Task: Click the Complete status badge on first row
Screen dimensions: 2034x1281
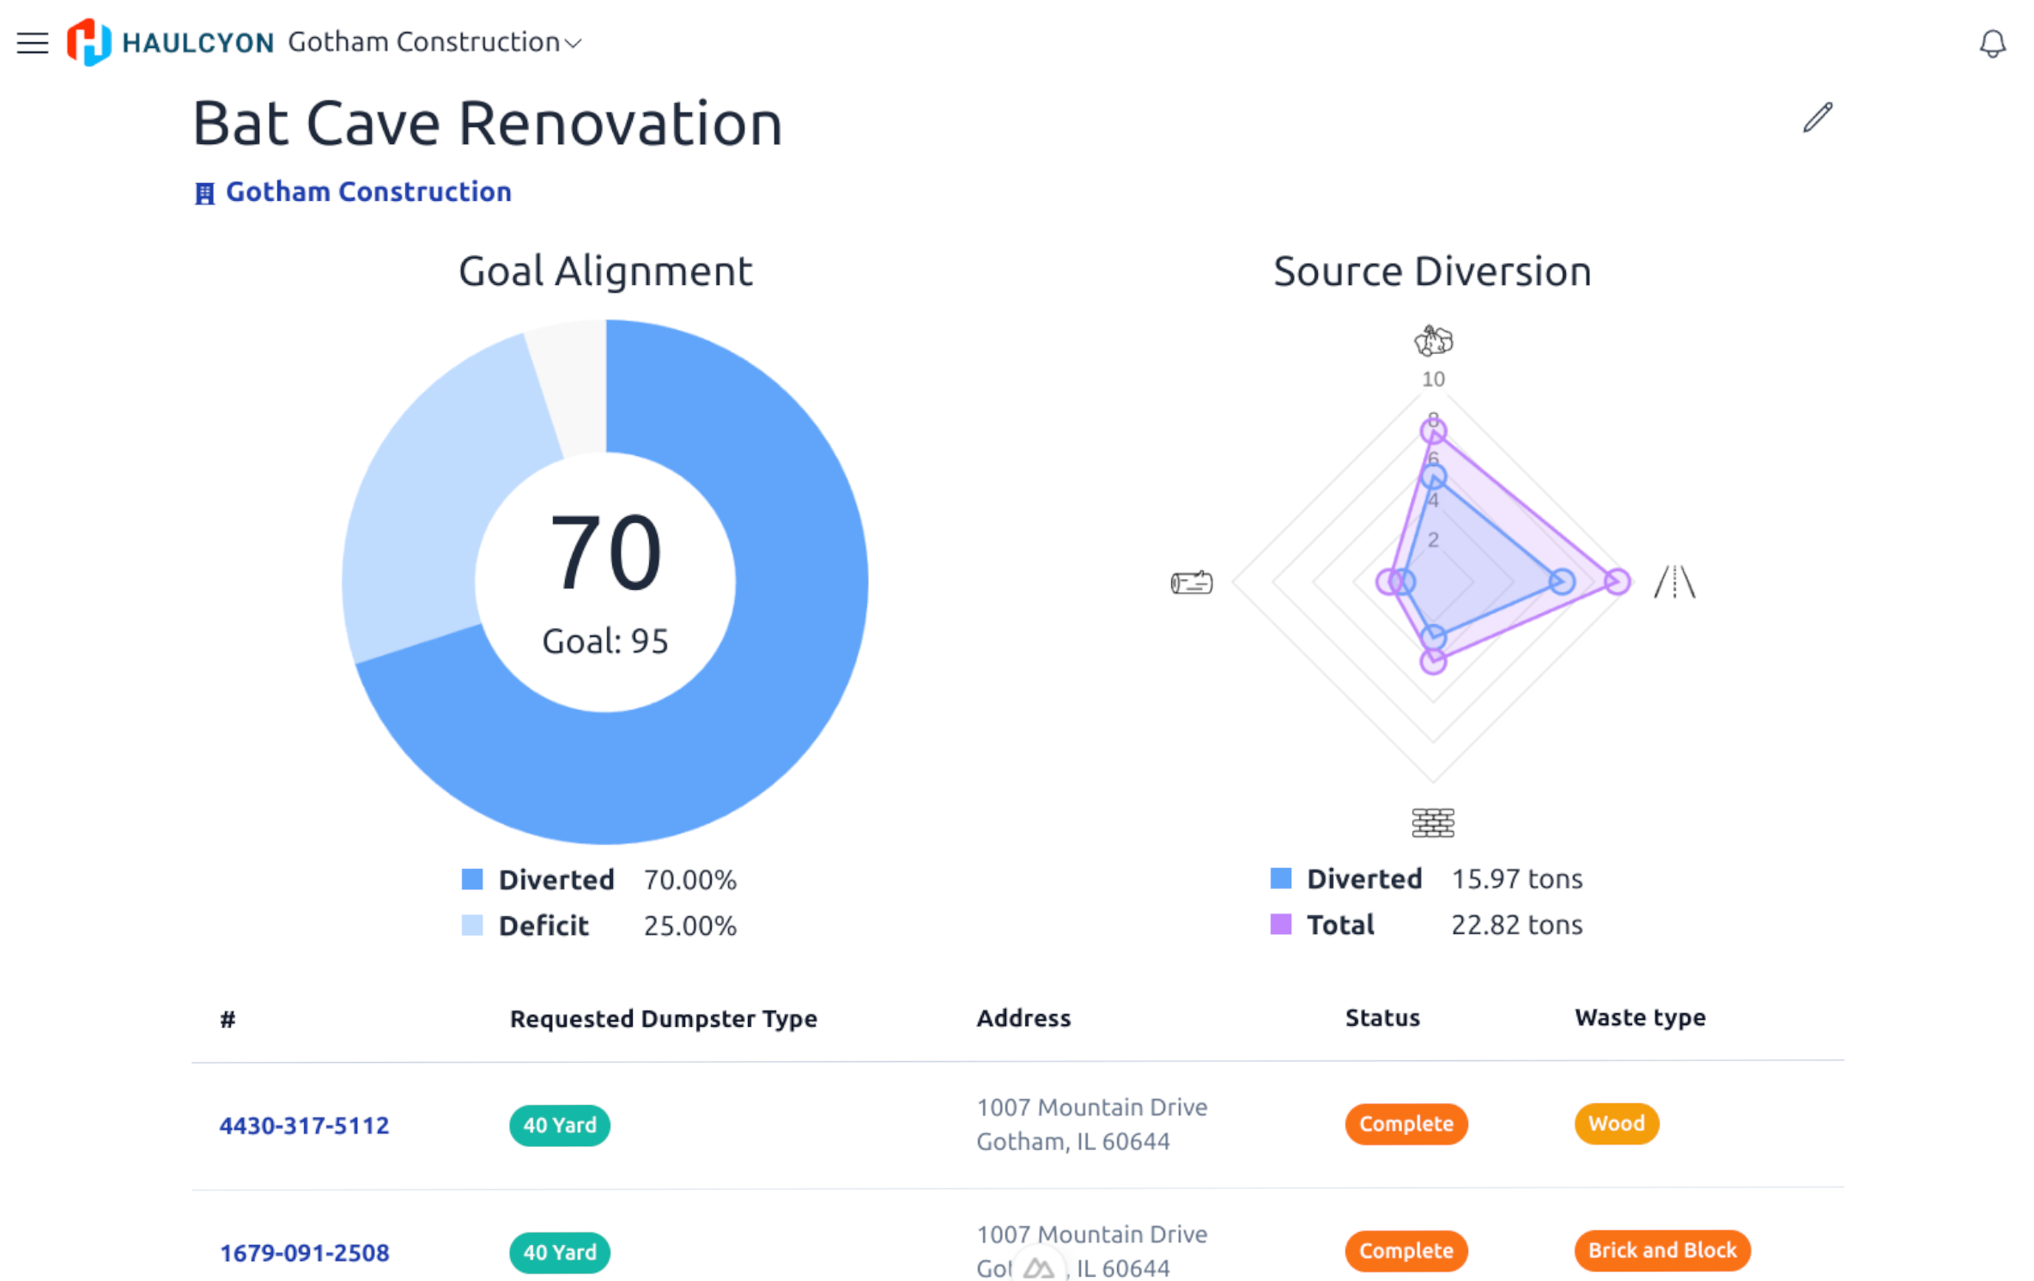Action: 1403,1123
